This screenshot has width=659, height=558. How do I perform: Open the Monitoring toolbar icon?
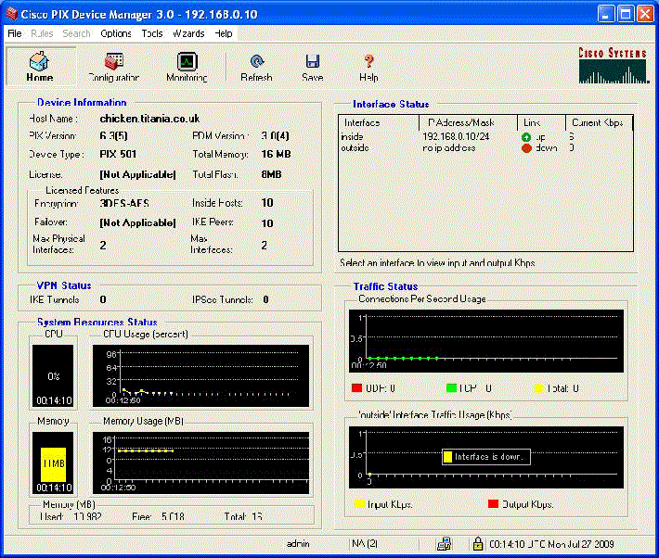[187, 62]
